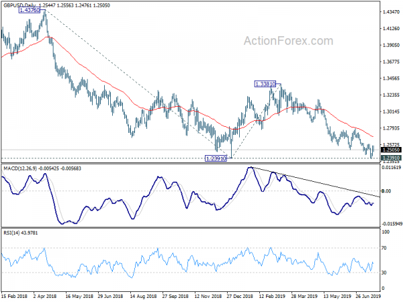This screenshot has width=403, height=302.
Task: Click the 15 Feb 2018 date label
Action: (14, 296)
